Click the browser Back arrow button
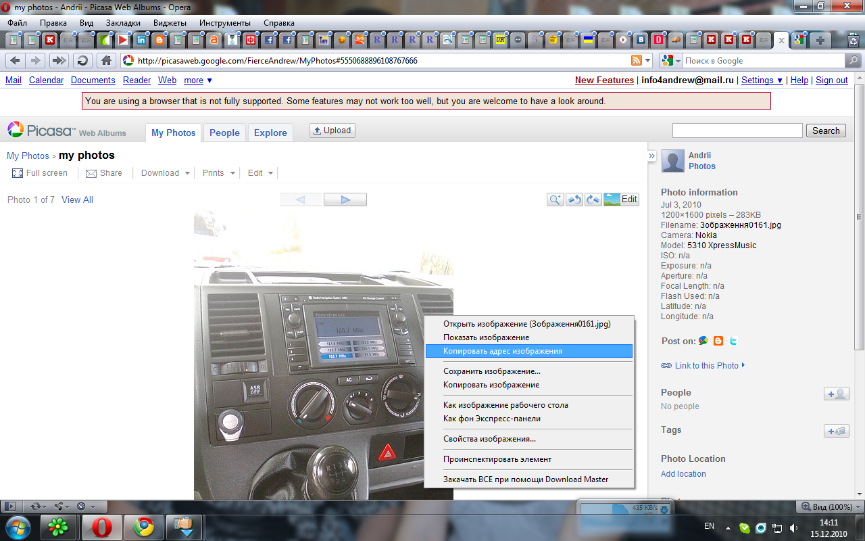 pos(15,60)
